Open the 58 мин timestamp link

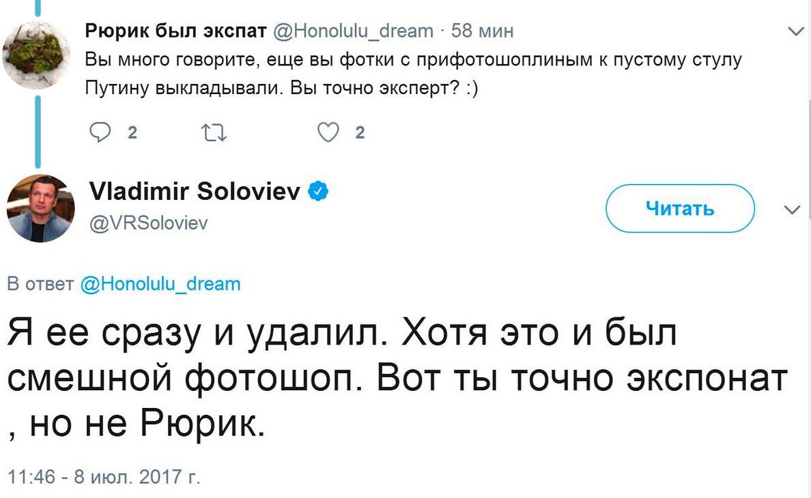coord(482,31)
